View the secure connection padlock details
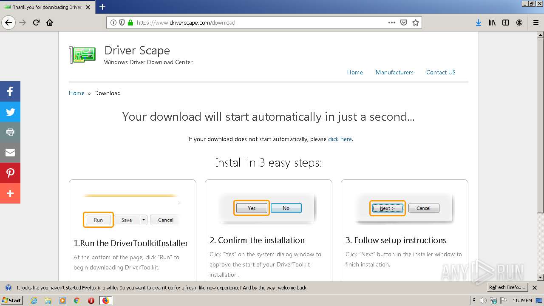The width and height of the screenshot is (544, 306). [130, 23]
